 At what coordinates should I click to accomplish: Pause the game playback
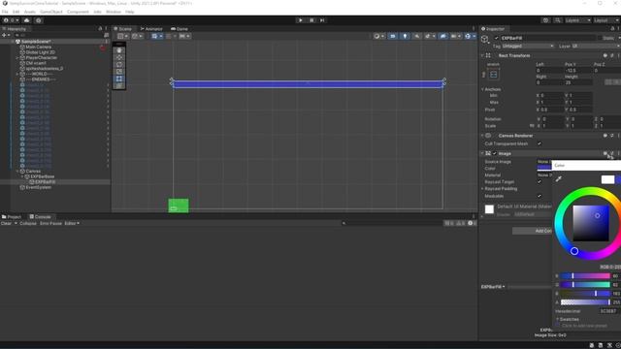[x=311, y=20]
